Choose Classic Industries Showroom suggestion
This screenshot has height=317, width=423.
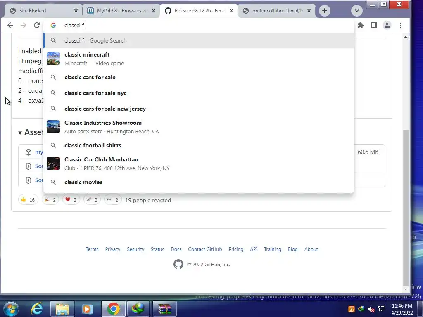click(x=199, y=127)
